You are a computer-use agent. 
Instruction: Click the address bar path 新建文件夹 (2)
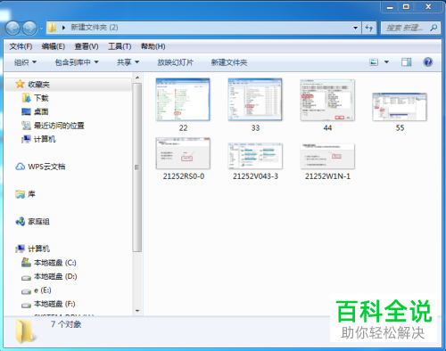[95, 28]
